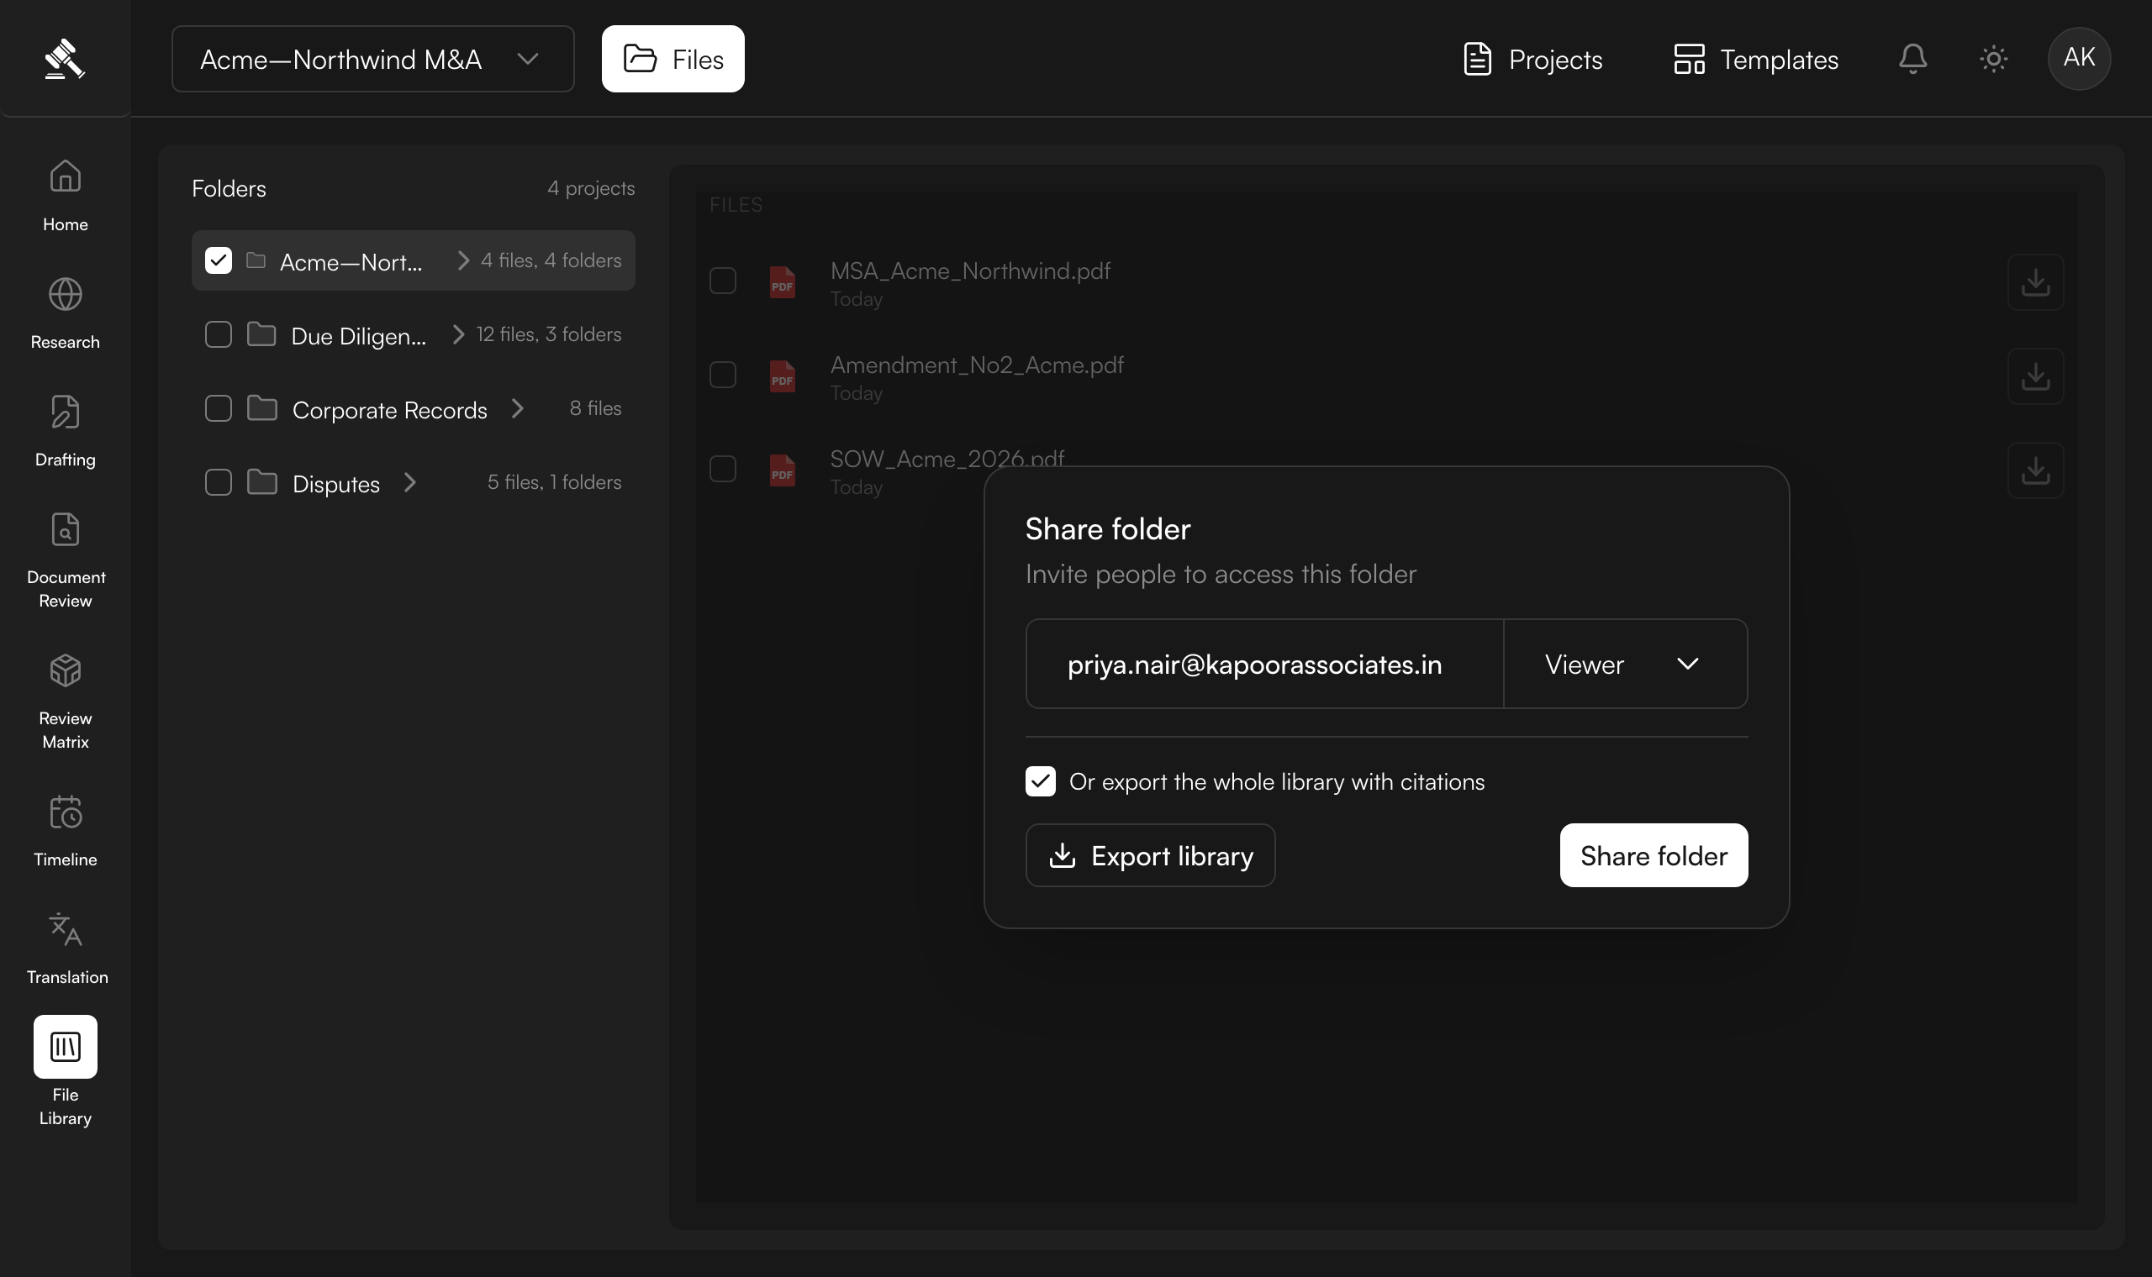
Task: Click the Corporate Records folder icon
Action: (261, 407)
